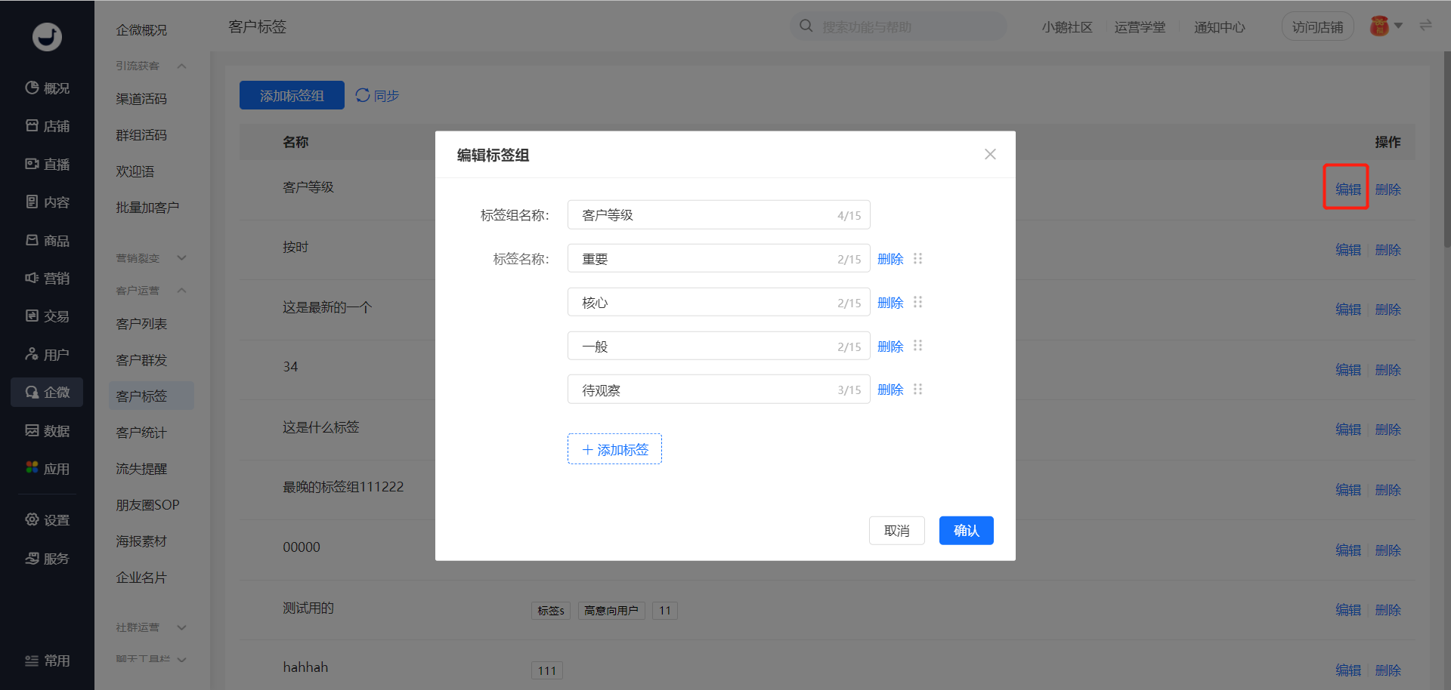Click the app logo at sidebar top
The height and width of the screenshot is (690, 1451).
(x=47, y=36)
